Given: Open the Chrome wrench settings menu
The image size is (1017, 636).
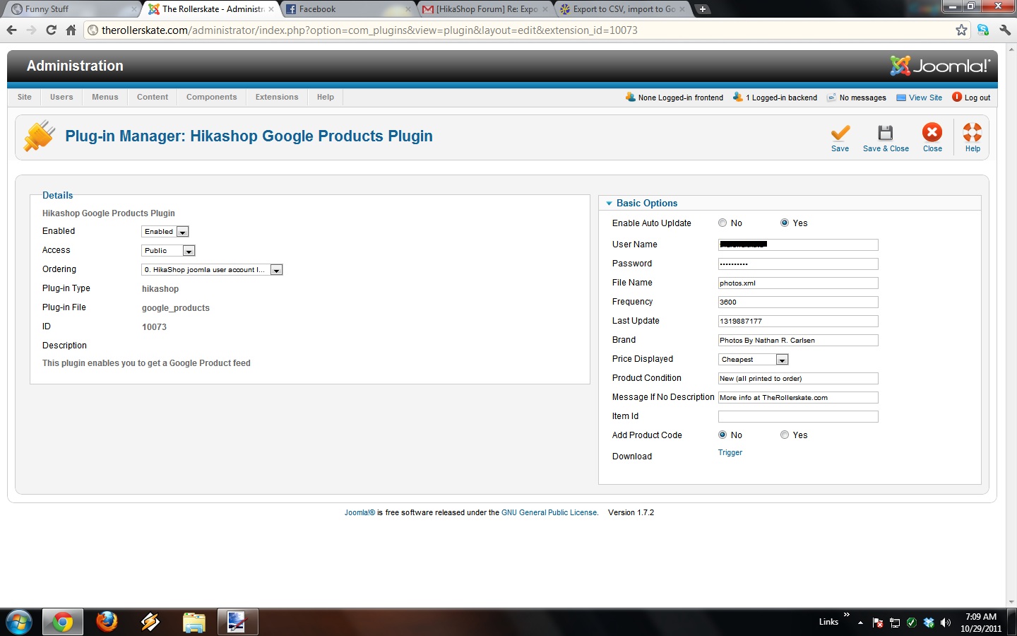Looking at the screenshot, I should point(1005,30).
